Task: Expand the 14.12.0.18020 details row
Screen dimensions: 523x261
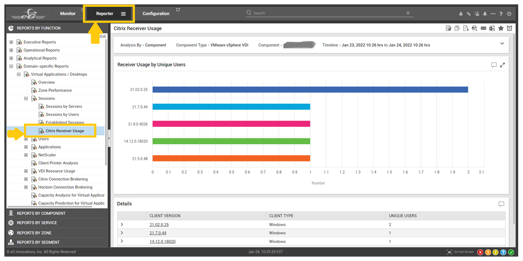Action: pyautogui.click(x=122, y=241)
